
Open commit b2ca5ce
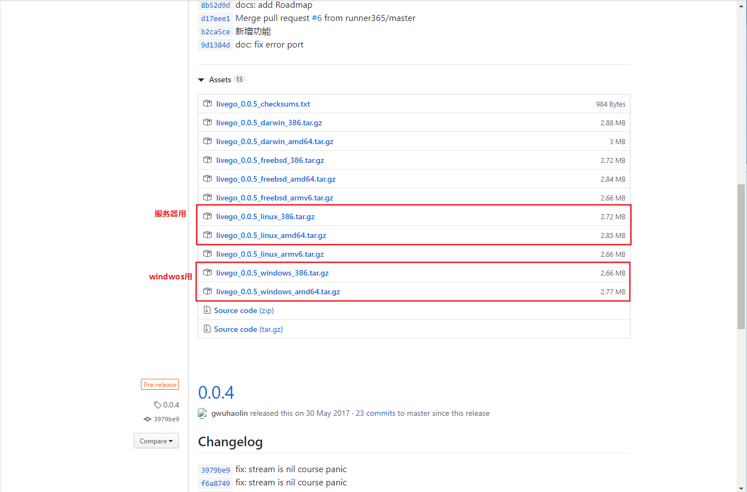click(215, 31)
